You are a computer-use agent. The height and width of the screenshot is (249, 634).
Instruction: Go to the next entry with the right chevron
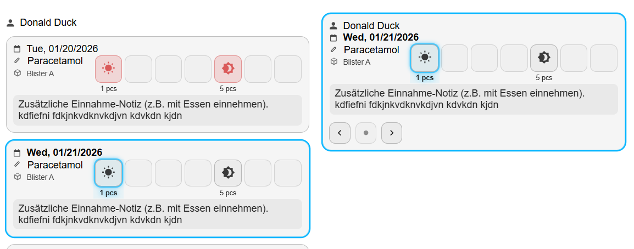[x=391, y=133]
